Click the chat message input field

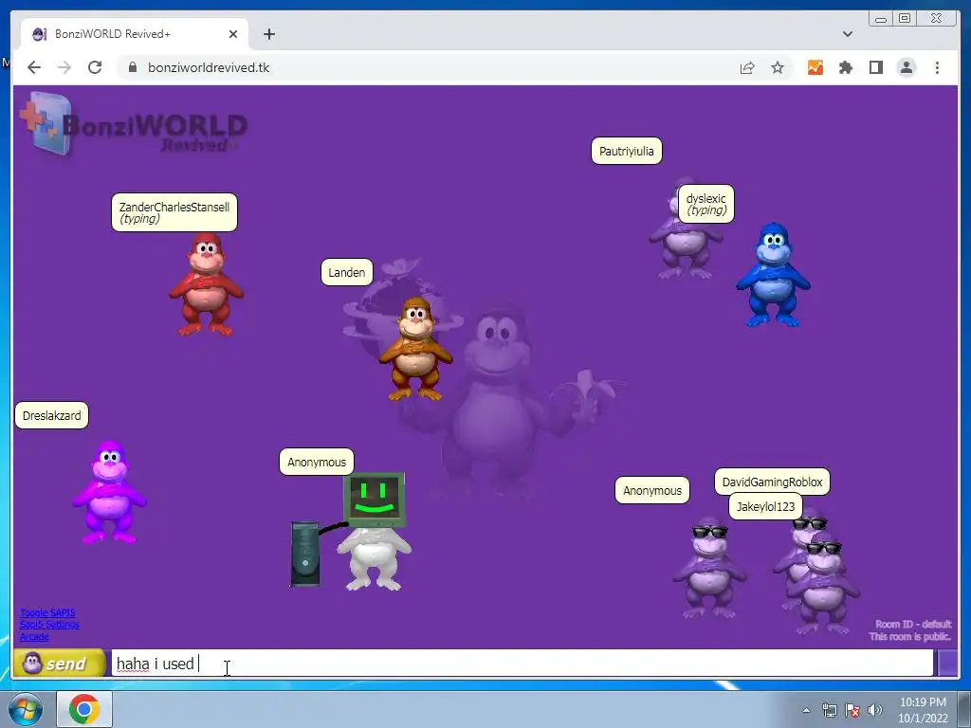point(522,663)
